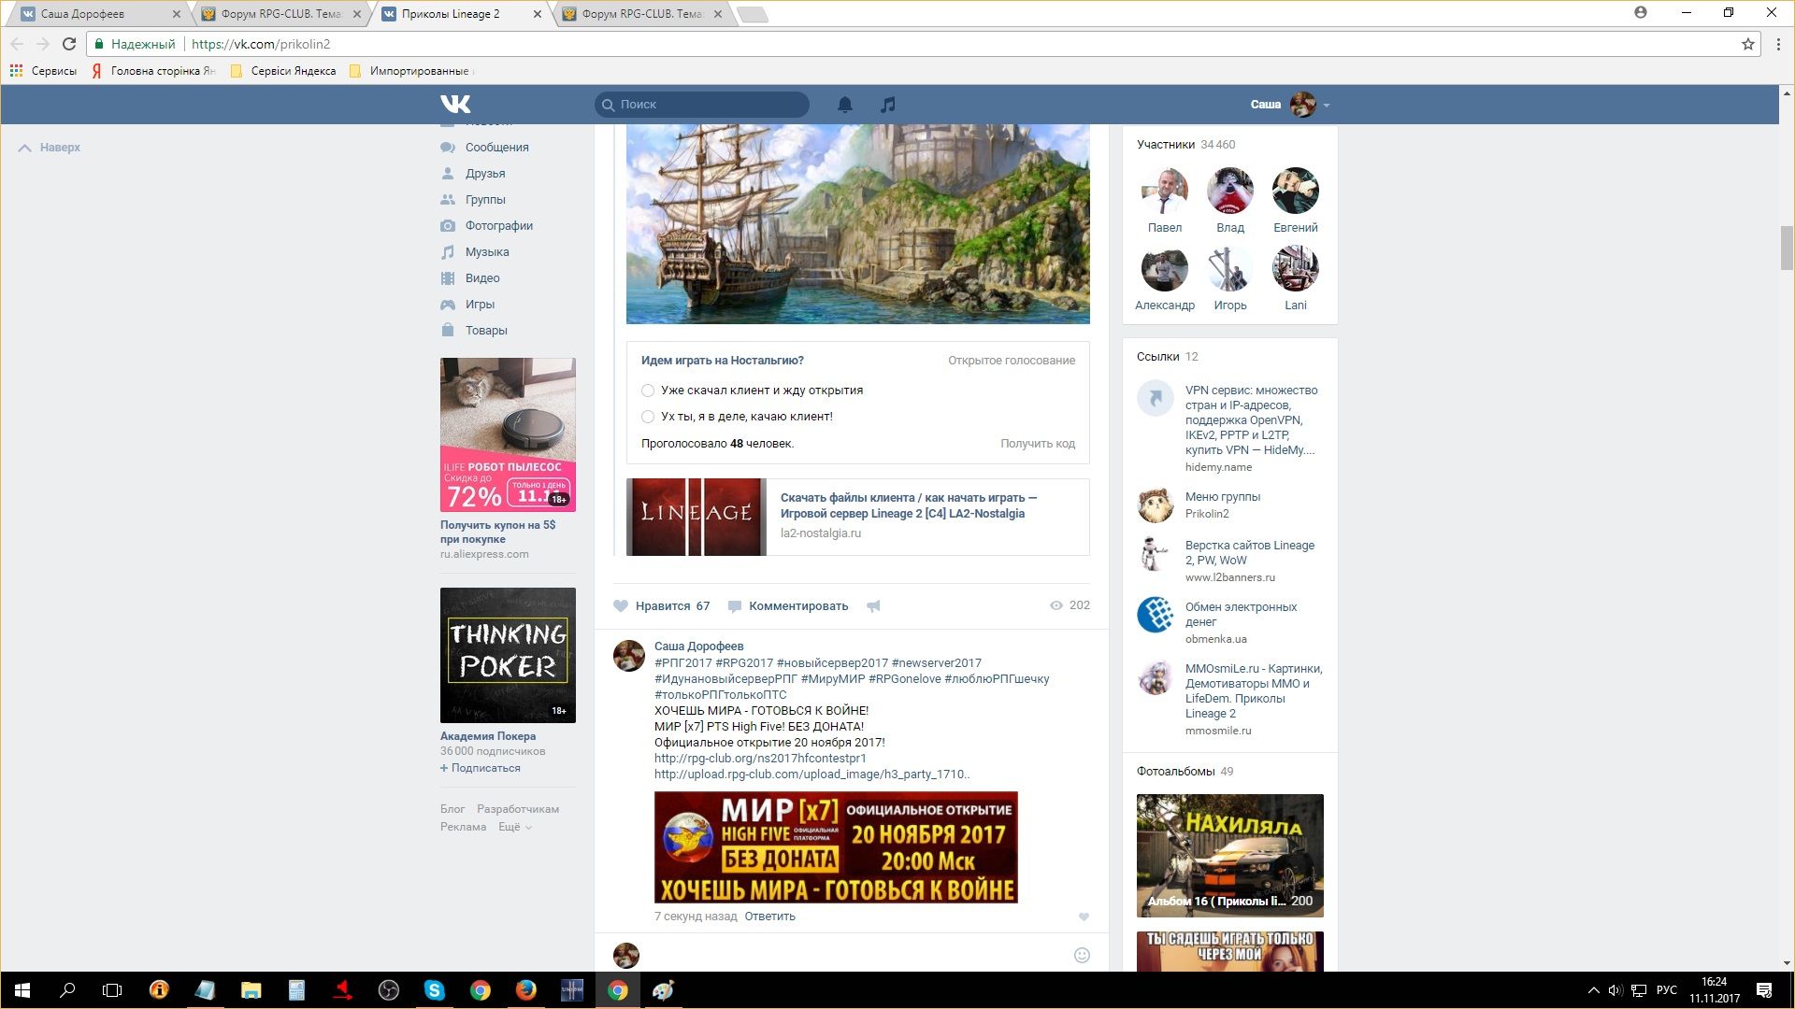Switch to the Саша Дорофеев browser tab
Screen dimensions: 1795x1009
tap(93, 14)
